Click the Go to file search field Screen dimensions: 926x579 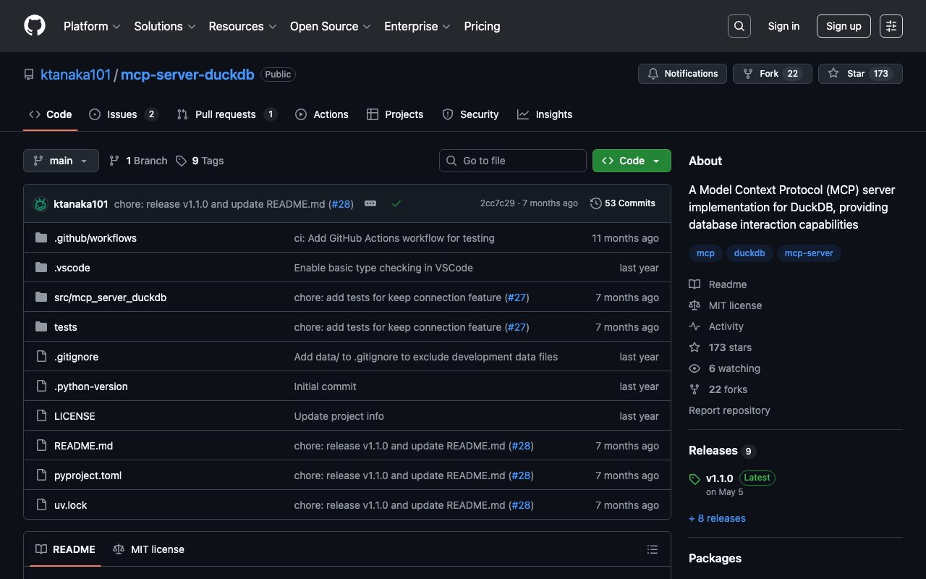coord(512,161)
